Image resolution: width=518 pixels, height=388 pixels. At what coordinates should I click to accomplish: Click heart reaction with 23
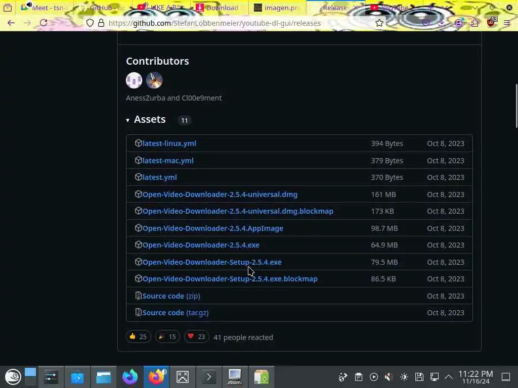[x=197, y=336]
